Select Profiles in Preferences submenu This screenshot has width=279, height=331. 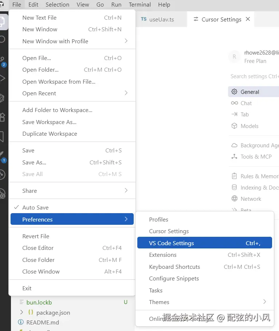click(x=205, y=220)
